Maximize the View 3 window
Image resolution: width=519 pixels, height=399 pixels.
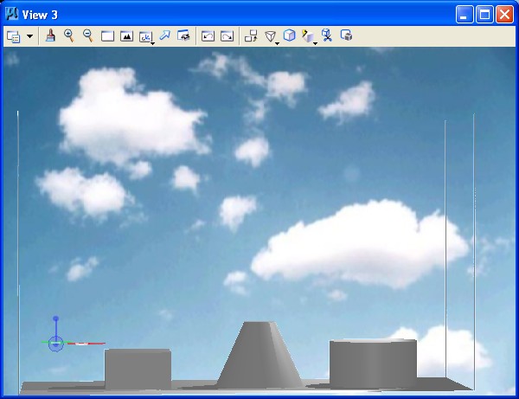pos(484,15)
